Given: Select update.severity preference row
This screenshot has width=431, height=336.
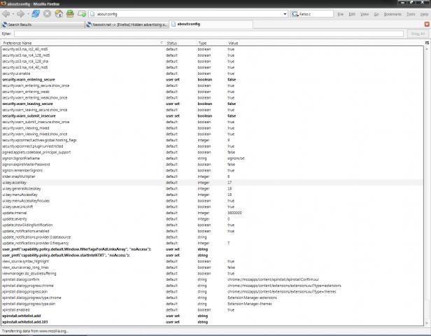Looking at the screenshot, I should 212,219.
